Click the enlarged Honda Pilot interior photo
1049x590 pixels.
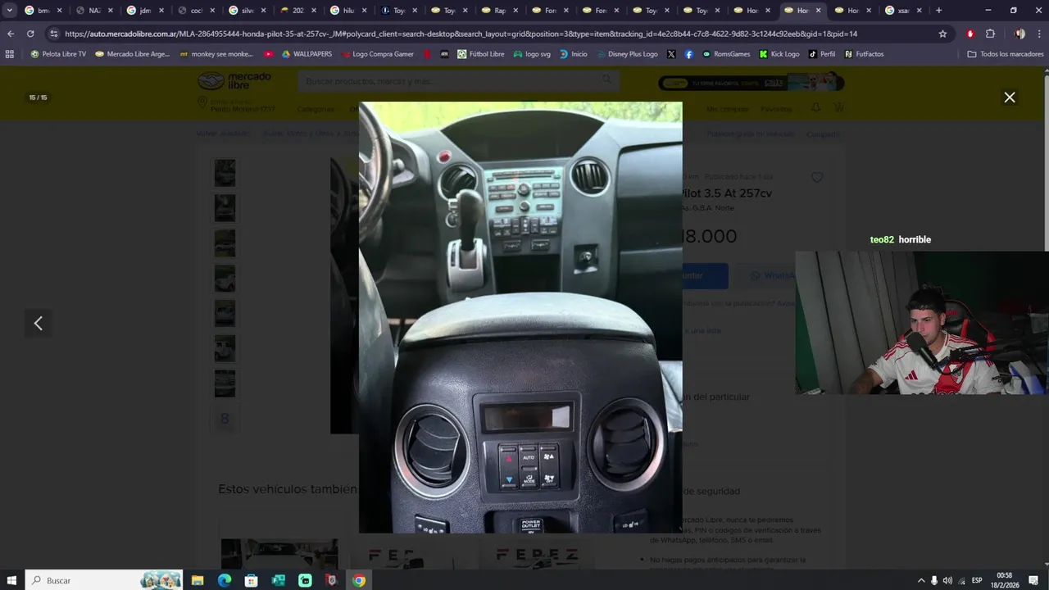(x=520, y=317)
